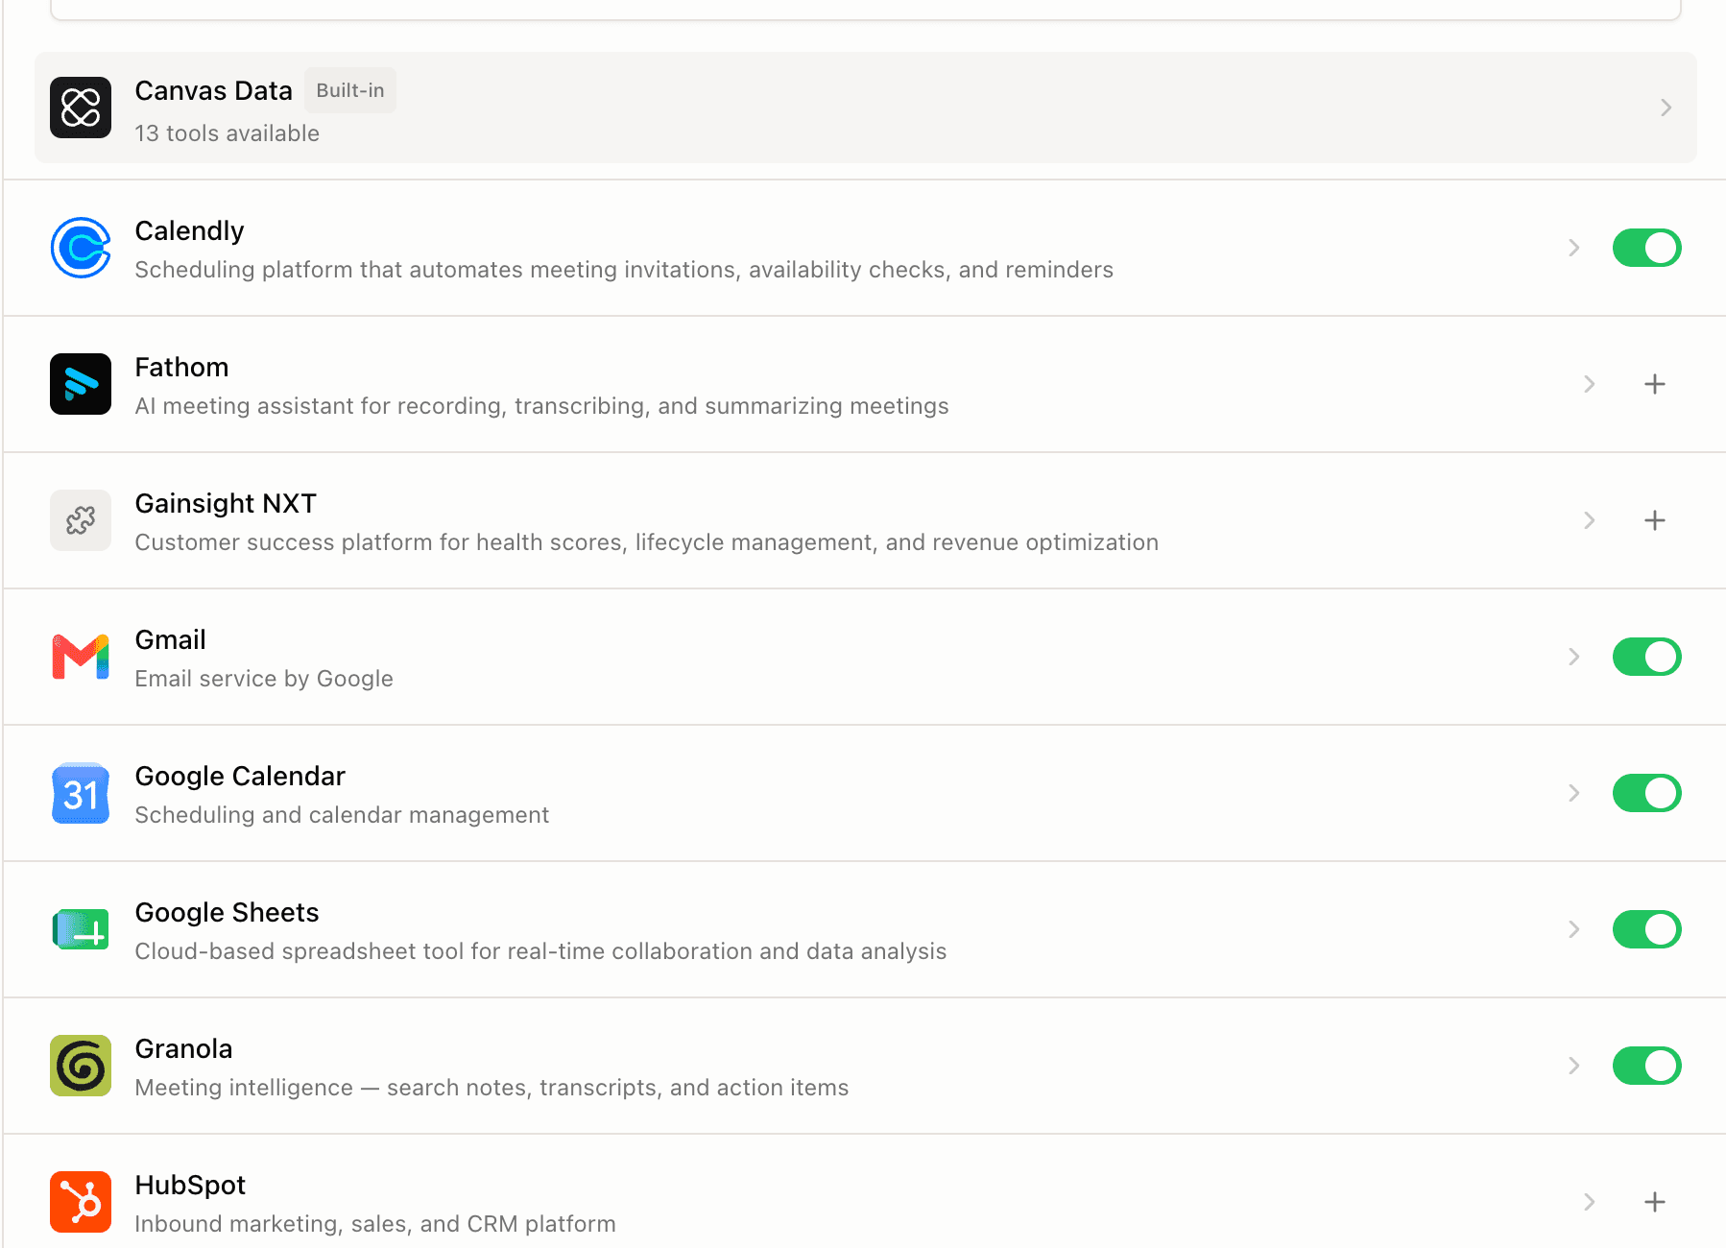Click Scheduling and calendar management text
This screenshot has width=1726, height=1248.
342,815
